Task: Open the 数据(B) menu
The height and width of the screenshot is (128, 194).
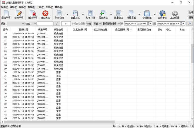Action: click(31, 7)
